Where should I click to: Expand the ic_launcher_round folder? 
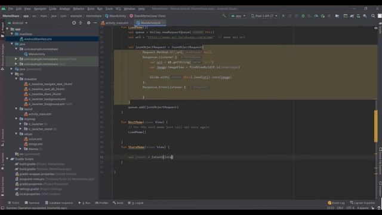click(21, 129)
